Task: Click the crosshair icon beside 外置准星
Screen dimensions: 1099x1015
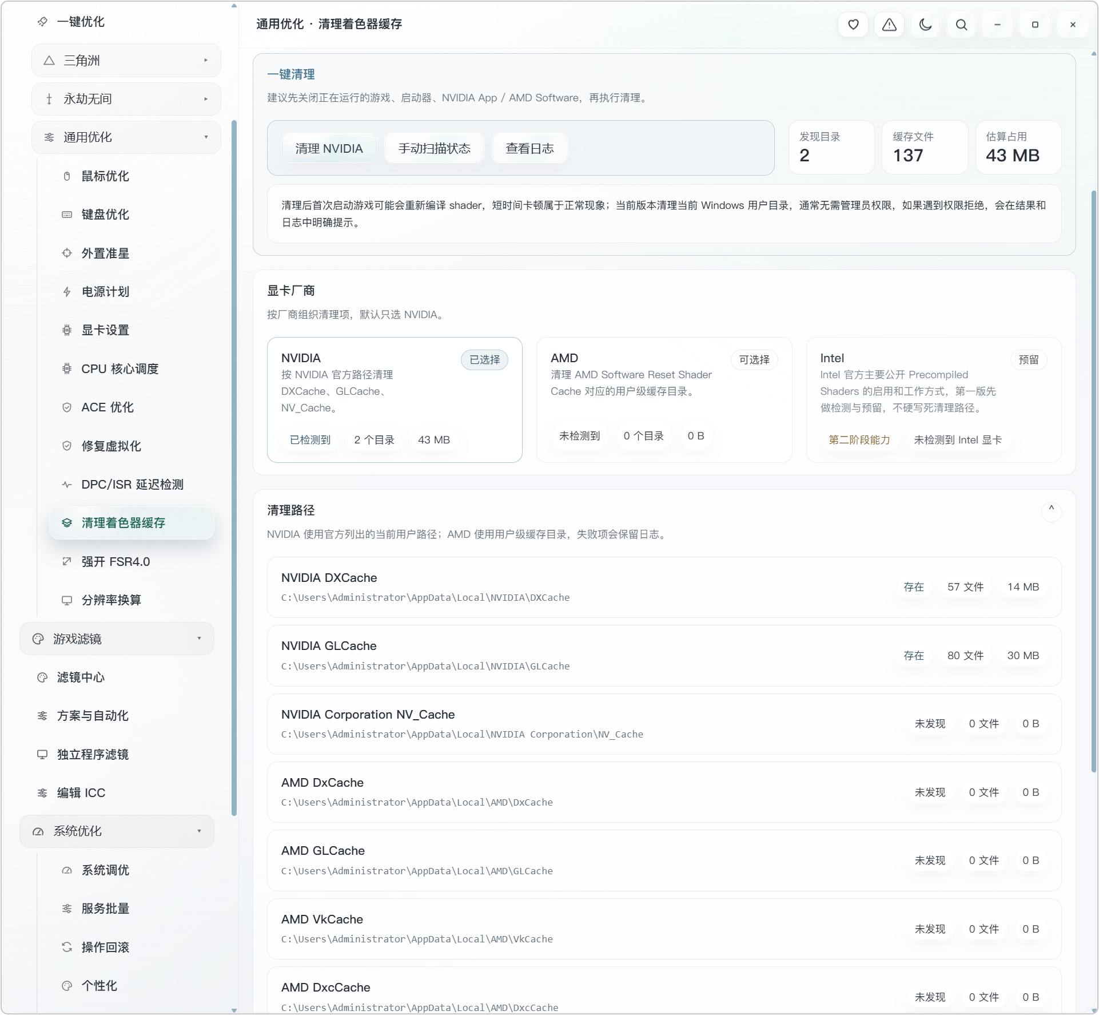Action: click(67, 253)
